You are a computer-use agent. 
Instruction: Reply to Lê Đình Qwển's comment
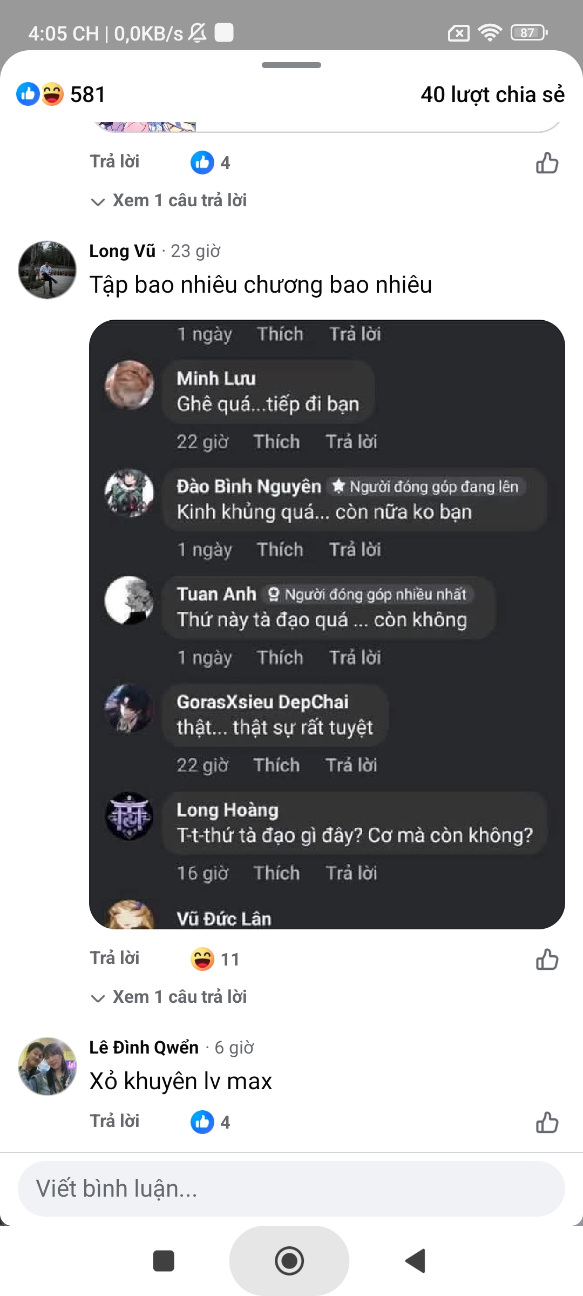pyautogui.click(x=114, y=1121)
